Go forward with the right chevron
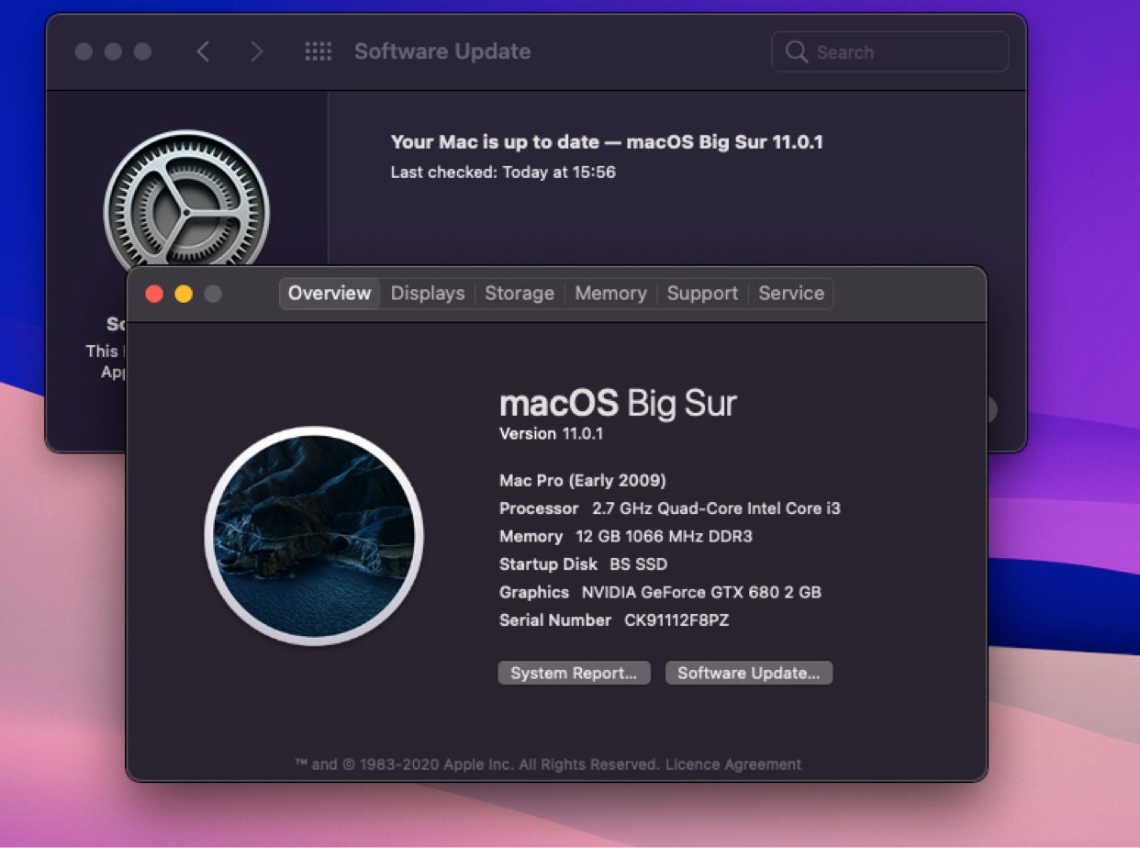This screenshot has width=1140, height=848. click(x=257, y=51)
